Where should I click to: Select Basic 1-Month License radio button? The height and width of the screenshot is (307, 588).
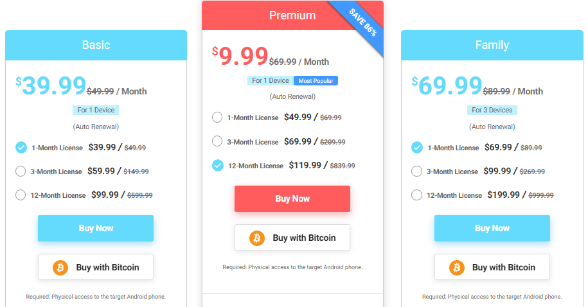[x=21, y=147]
